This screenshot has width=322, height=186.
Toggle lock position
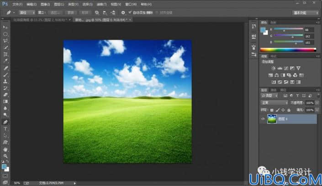283,110
